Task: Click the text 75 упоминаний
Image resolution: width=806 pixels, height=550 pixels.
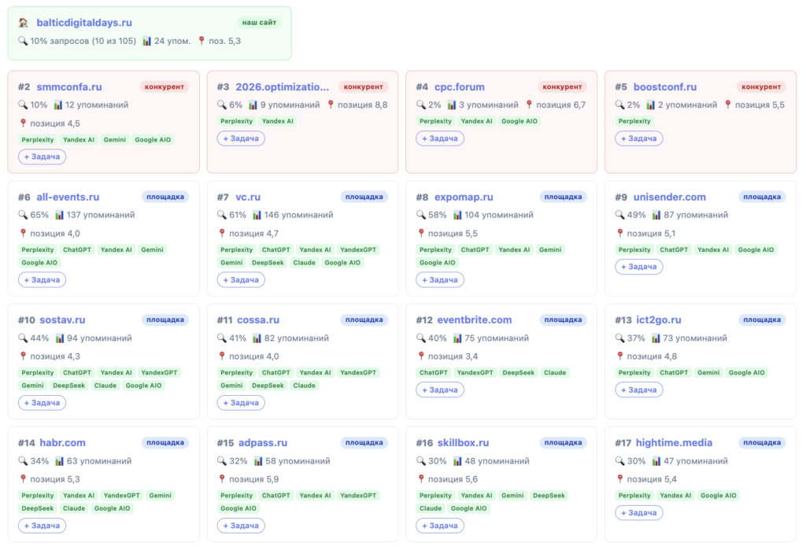Action: 497,338
